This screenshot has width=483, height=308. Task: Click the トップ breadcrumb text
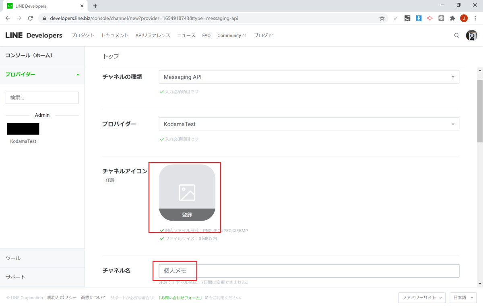tap(111, 56)
